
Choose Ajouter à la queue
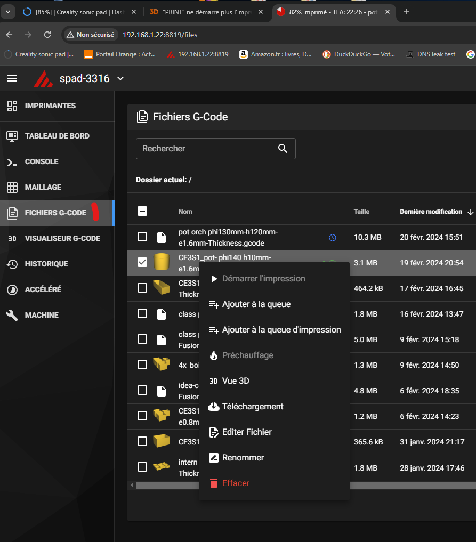coord(274,304)
